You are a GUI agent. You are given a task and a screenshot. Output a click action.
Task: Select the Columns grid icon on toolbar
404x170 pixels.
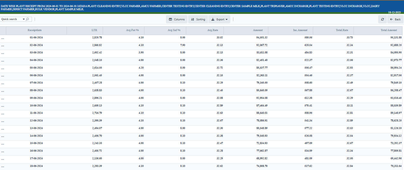pos(170,19)
